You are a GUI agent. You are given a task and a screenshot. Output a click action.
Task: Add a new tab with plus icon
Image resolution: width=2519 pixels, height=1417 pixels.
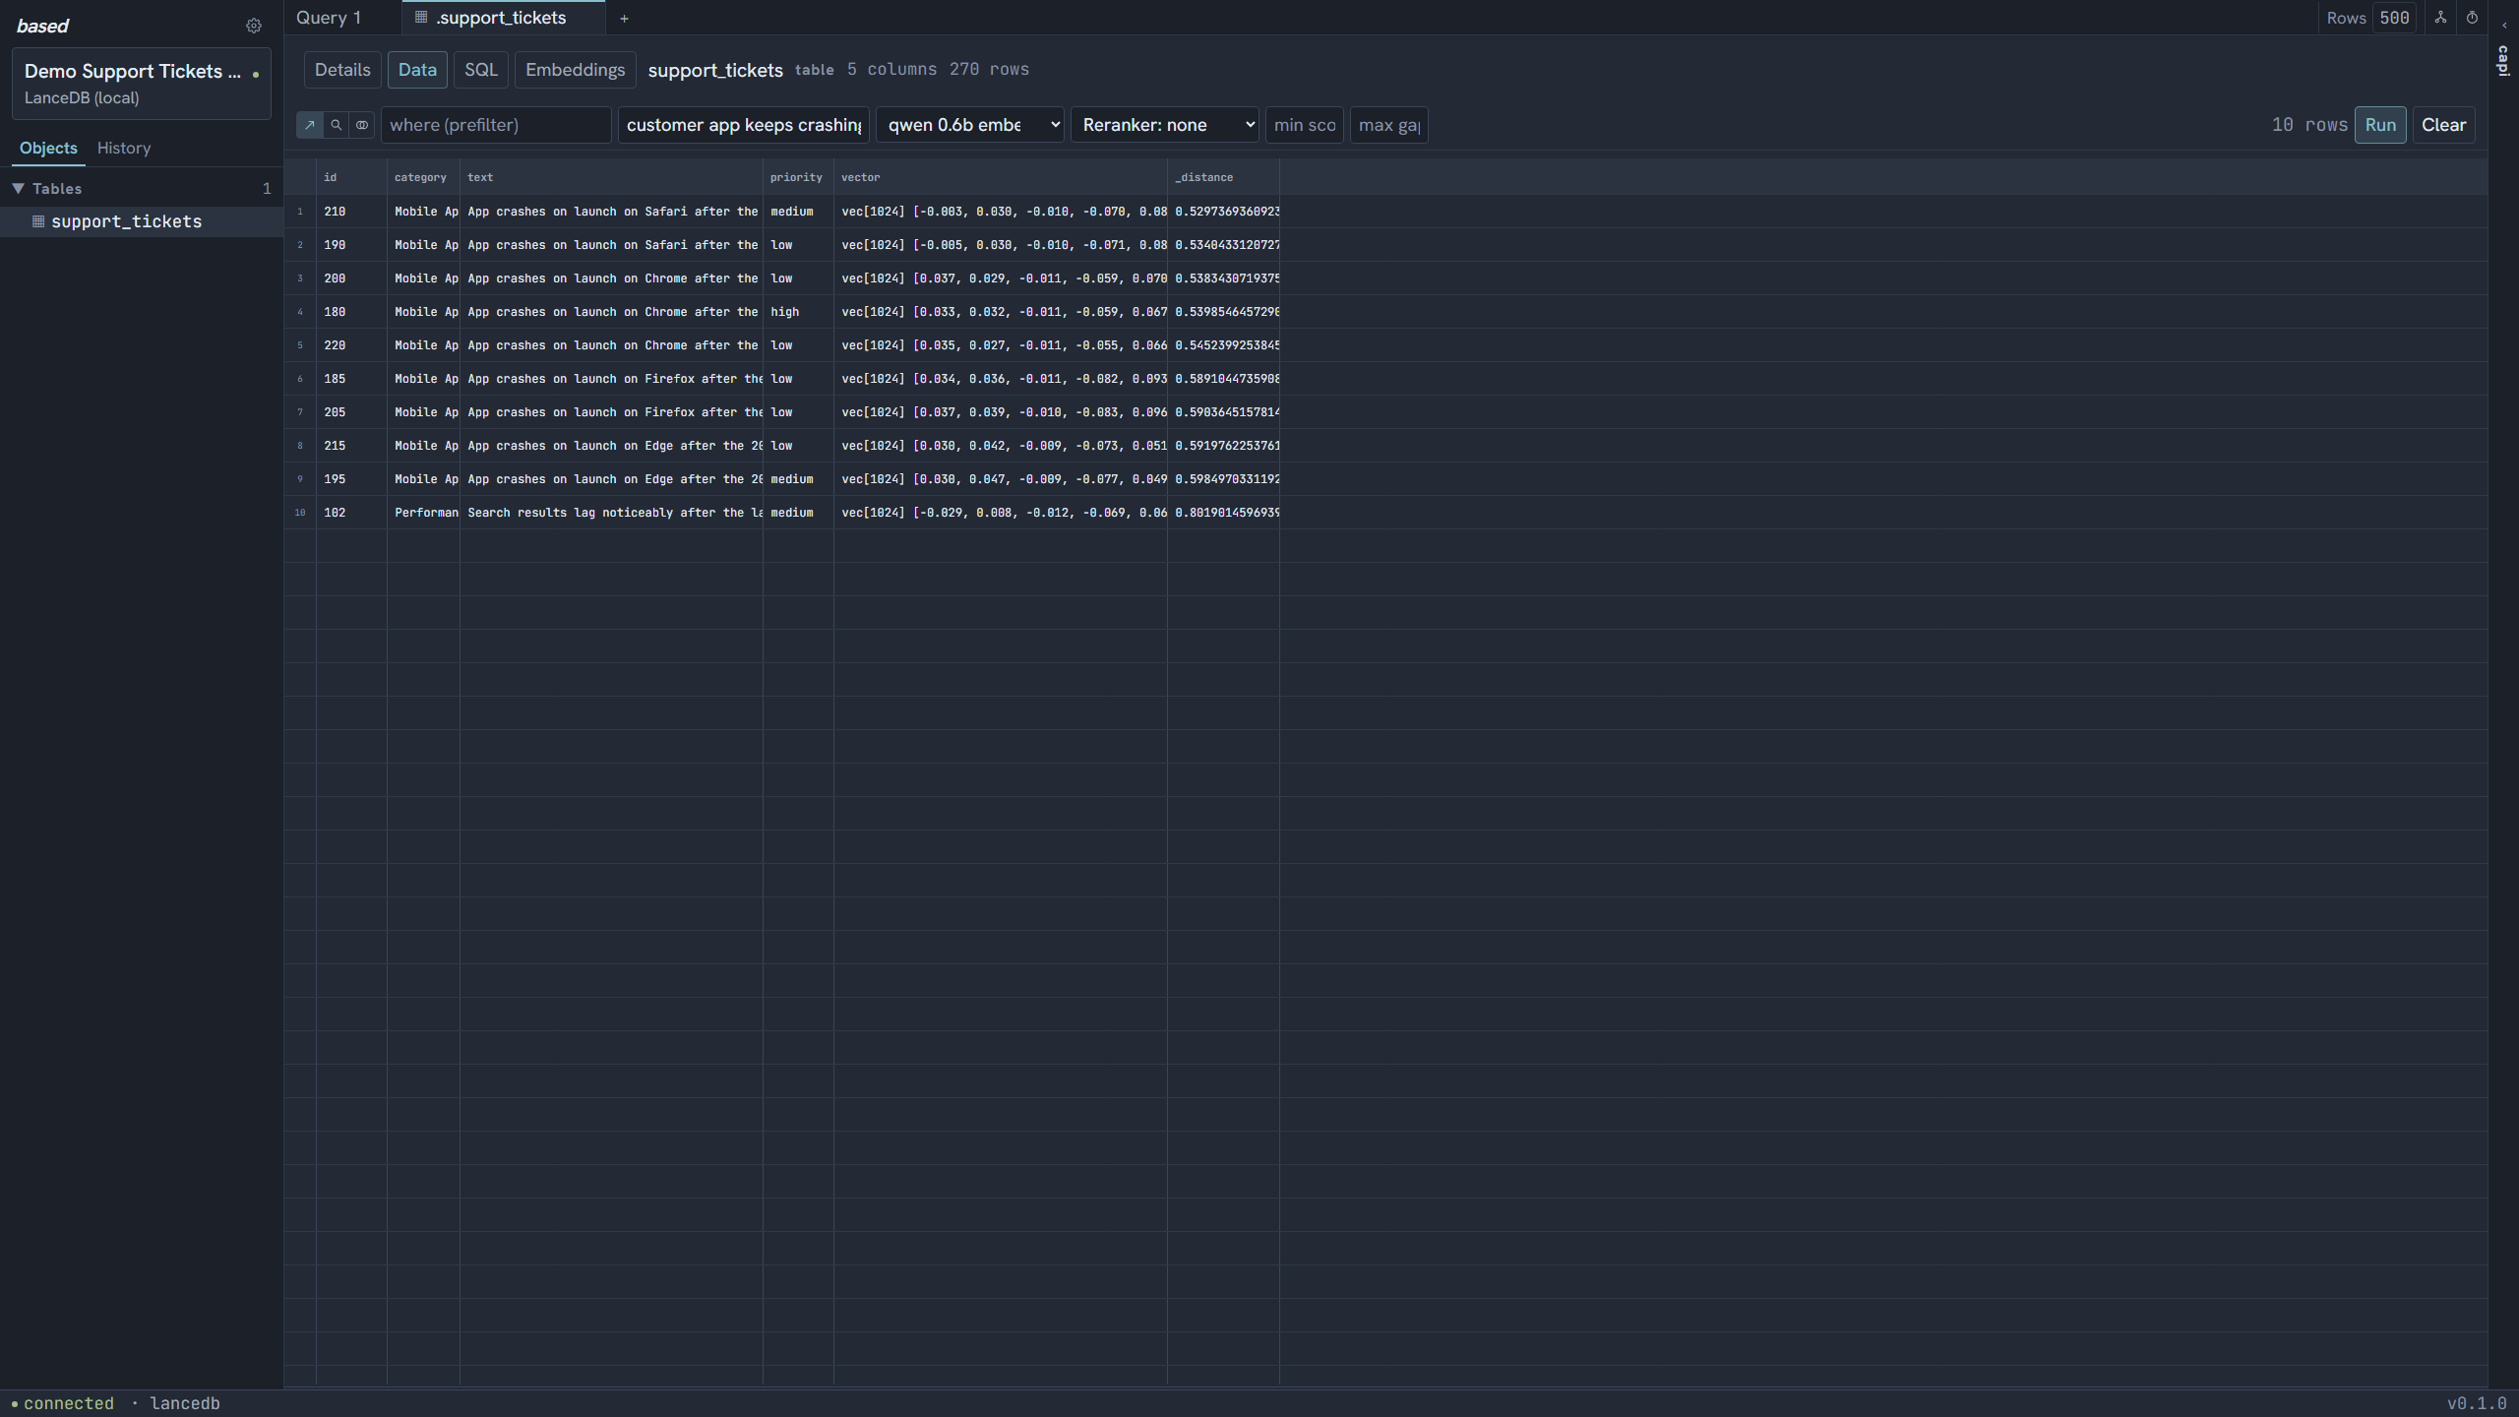[624, 18]
